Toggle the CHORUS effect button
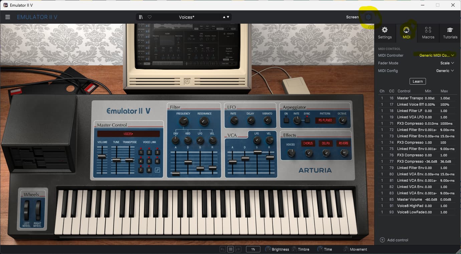Screen dimensions: 461x254 click(308, 143)
